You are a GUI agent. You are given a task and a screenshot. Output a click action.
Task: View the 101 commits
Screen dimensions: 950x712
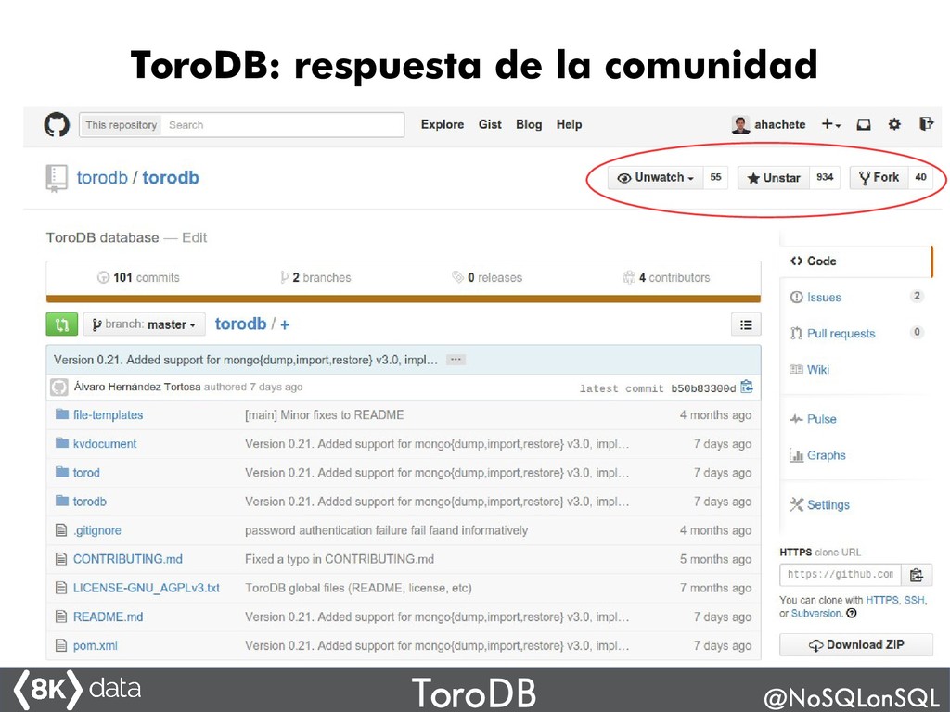tap(139, 277)
